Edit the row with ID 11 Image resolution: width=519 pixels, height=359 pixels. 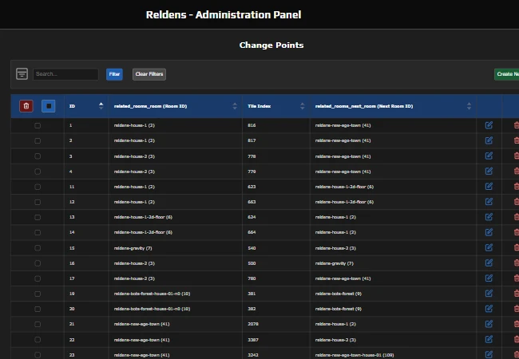[489, 187]
